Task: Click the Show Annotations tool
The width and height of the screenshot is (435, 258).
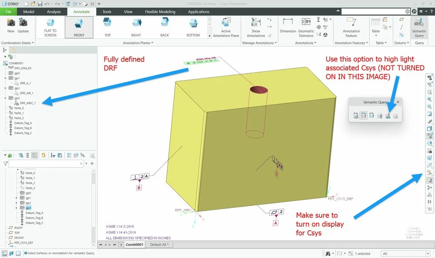Action: pos(256,27)
